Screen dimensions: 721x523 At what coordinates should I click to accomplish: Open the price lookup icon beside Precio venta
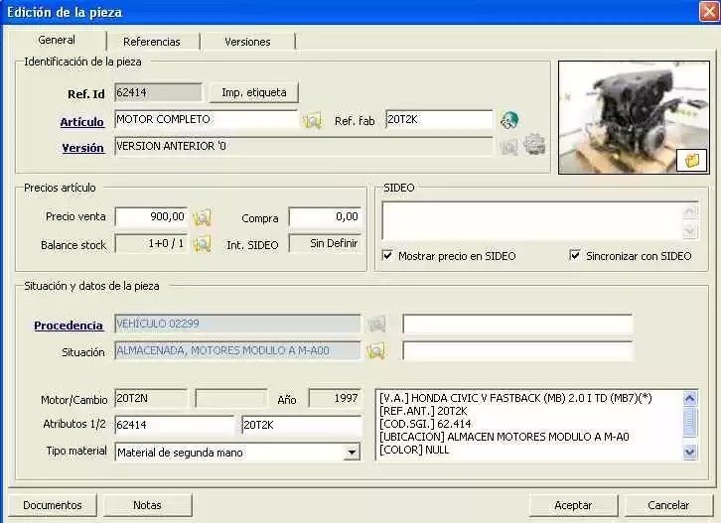pyautogui.click(x=202, y=217)
